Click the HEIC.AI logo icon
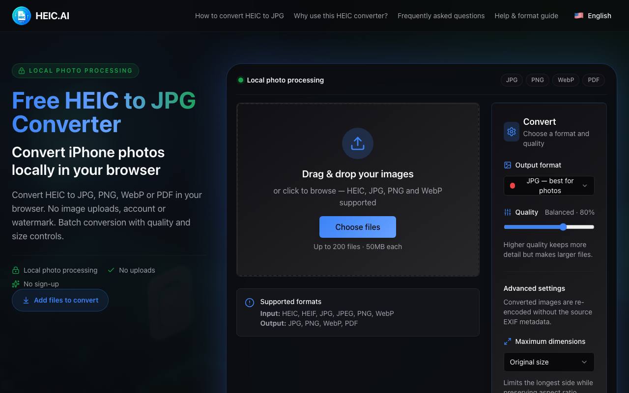 pyautogui.click(x=22, y=16)
